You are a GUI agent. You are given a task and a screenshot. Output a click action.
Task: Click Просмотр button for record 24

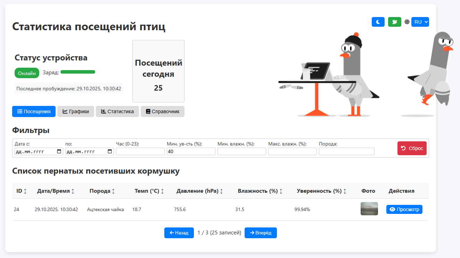point(404,209)
